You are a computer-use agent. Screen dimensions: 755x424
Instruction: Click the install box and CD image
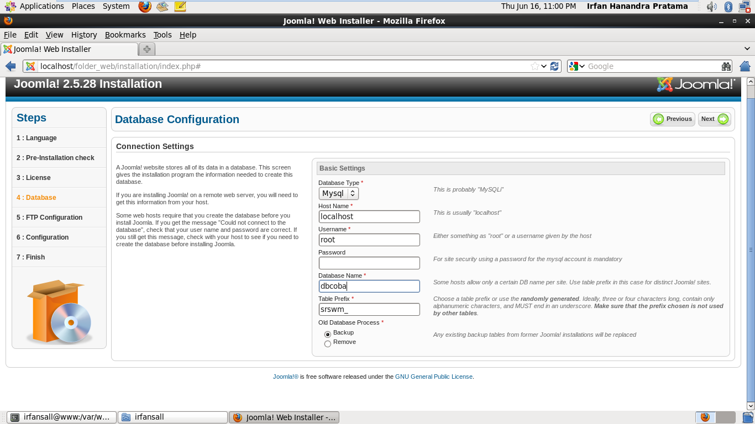coord(59,312)
